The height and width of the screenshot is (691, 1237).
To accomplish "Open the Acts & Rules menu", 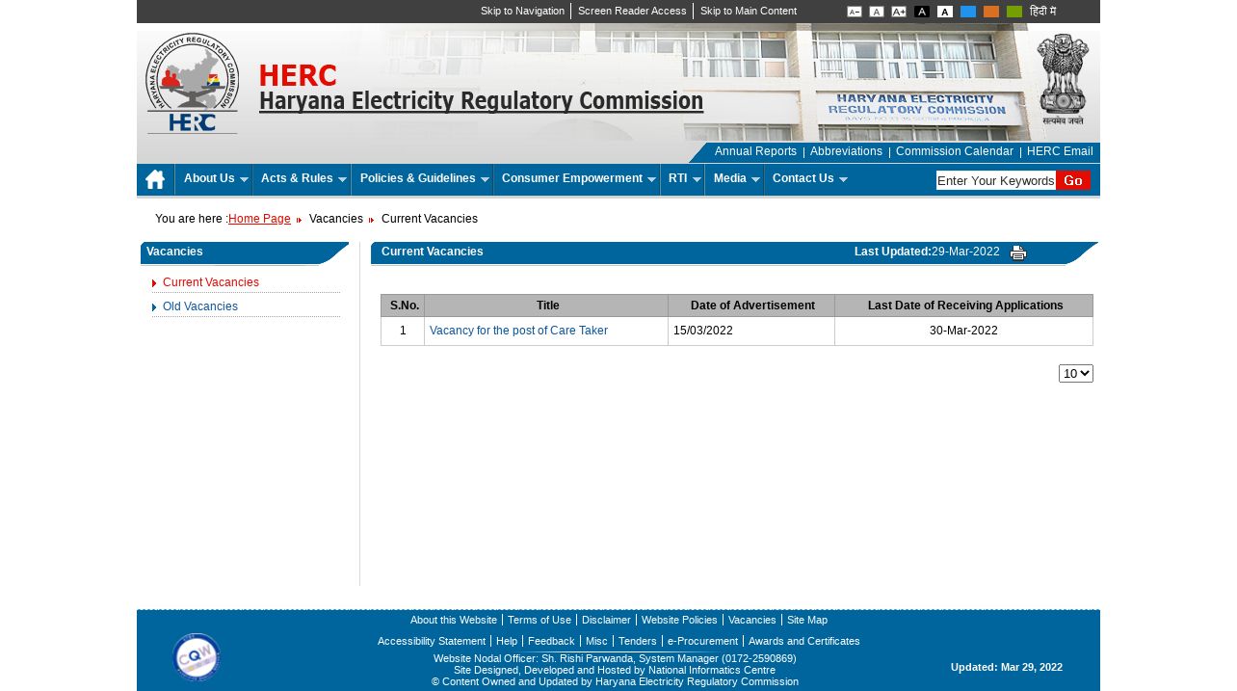I will point(303,178).
